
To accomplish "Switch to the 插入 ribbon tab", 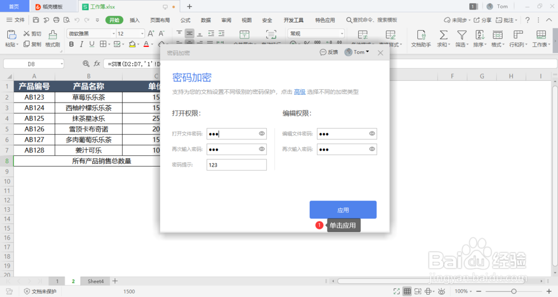I will [134, 20].
